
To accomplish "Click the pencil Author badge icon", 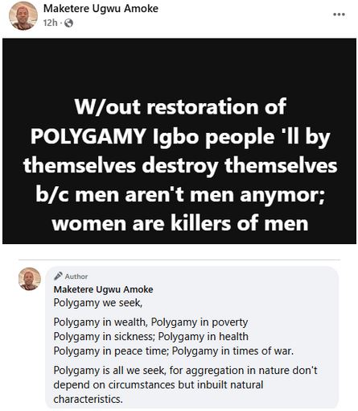I will 58,276.
